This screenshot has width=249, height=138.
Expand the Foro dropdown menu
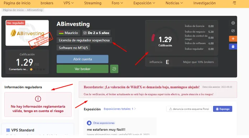117,3
